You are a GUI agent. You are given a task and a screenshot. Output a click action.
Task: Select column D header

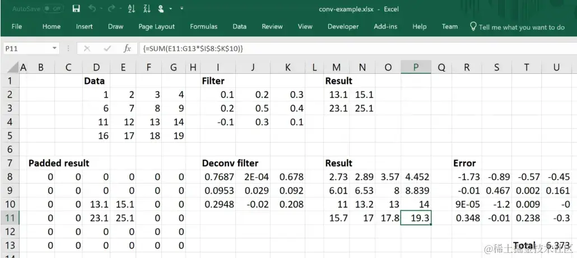point(96,67)
